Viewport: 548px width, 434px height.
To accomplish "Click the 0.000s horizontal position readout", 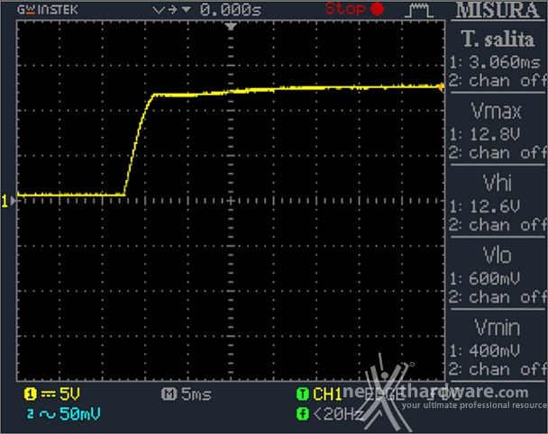I will click(x=231, y=10).
